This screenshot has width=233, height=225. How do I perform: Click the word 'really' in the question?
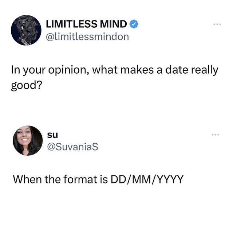click(x=205, y=70)
